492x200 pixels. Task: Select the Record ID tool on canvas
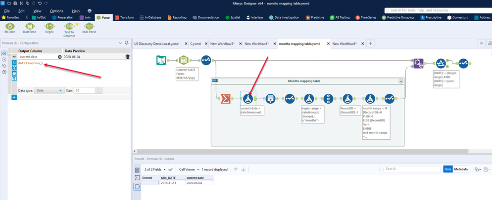(328, 99)
